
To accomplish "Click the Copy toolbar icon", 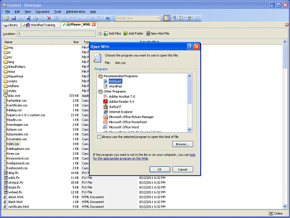I will [x=35, y=18].
